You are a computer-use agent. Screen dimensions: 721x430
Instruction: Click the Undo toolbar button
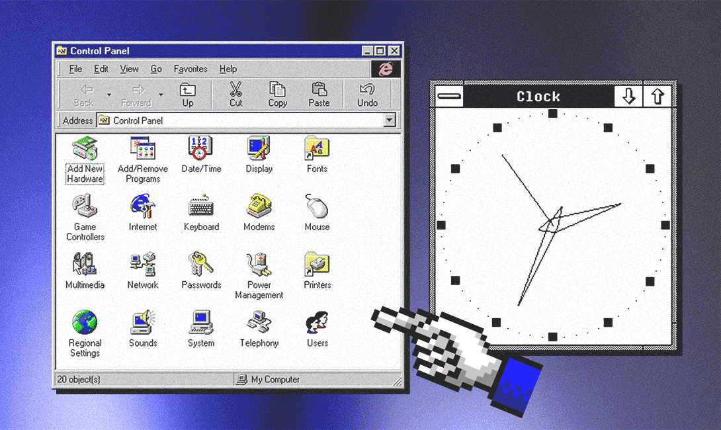(x=367, y=95)
